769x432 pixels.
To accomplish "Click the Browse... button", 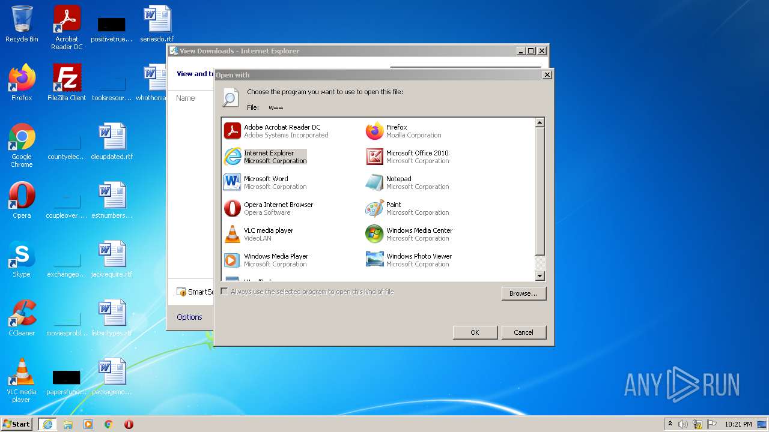I will [x=523, y=293].
